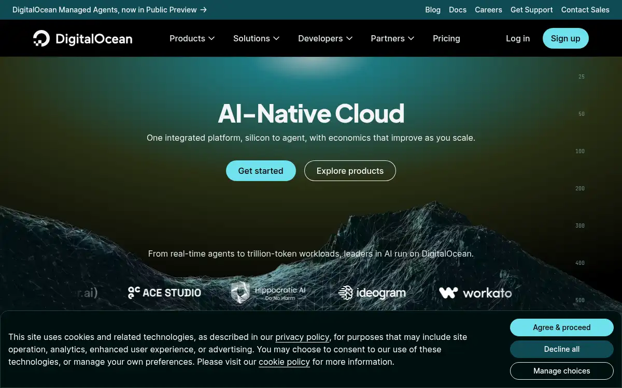Open the Pricing page
Image resolution: width=622 pixels, height=388 pixels.
(x=446, y=38)
